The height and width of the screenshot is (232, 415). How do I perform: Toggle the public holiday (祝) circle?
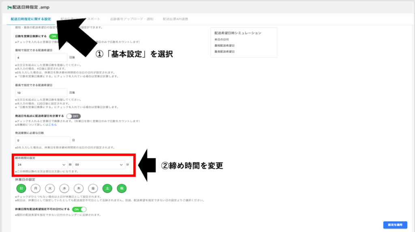[122, 188]
